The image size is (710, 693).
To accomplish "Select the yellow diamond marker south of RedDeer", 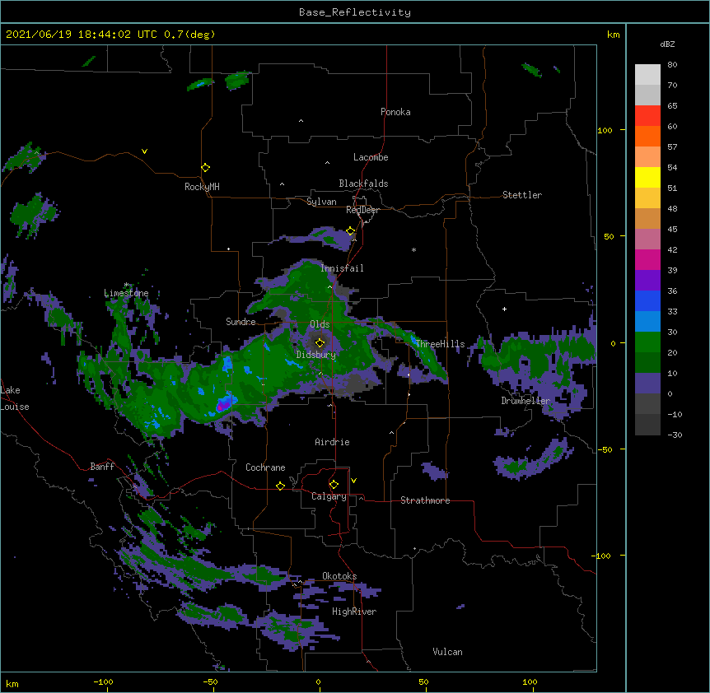I will coord(351,231).
